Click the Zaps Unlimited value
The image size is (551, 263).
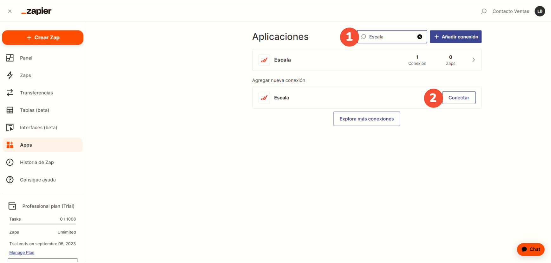[67, 232]
